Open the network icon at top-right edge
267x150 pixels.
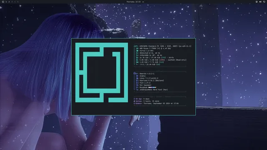click(x=264, y=2)
